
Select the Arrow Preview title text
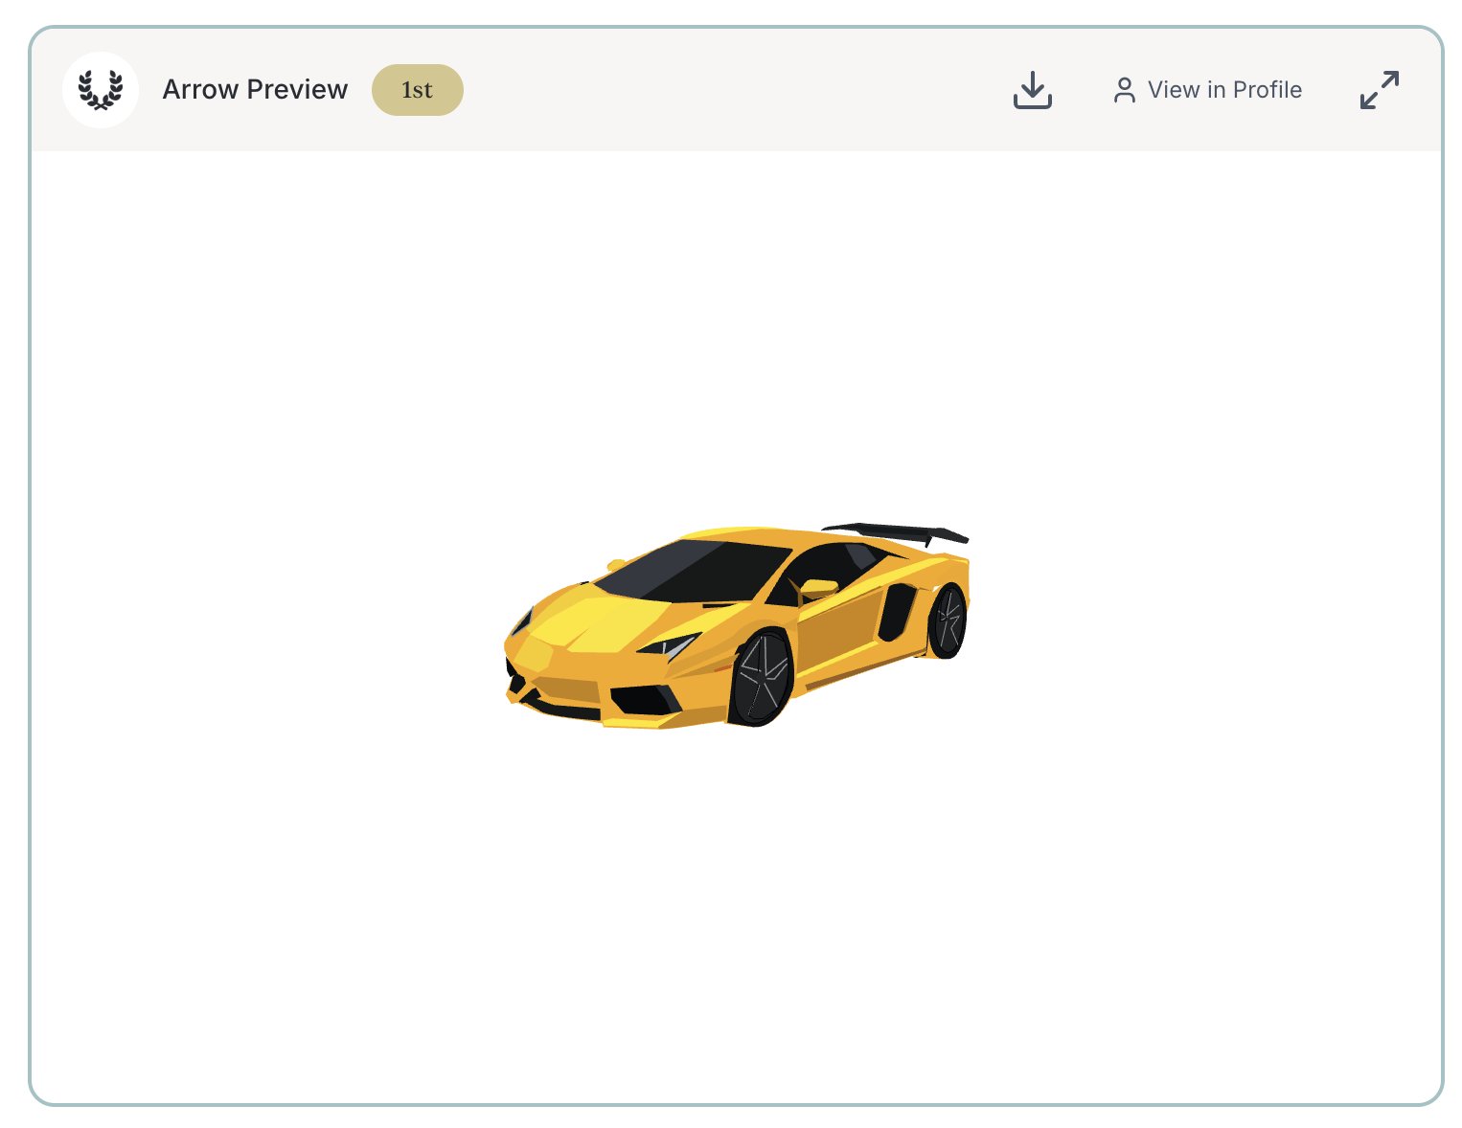coord(255,90)
